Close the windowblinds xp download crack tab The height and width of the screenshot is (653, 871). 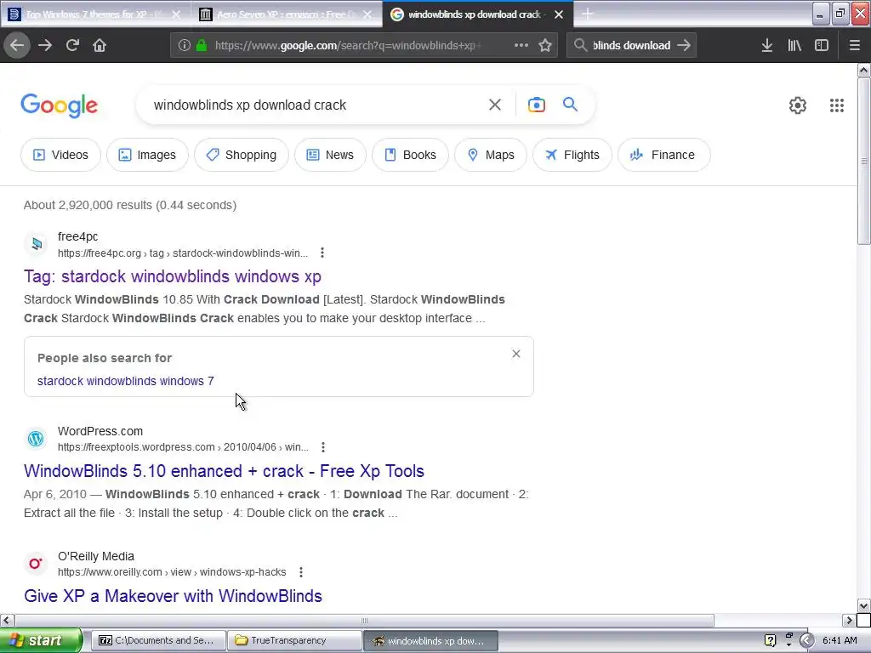[559, 14]
